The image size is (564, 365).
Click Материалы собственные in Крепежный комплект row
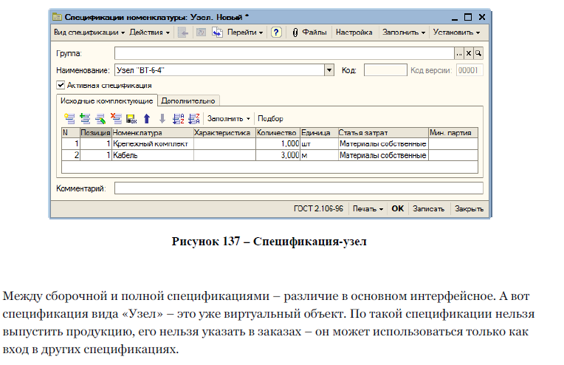pos(383,144)
